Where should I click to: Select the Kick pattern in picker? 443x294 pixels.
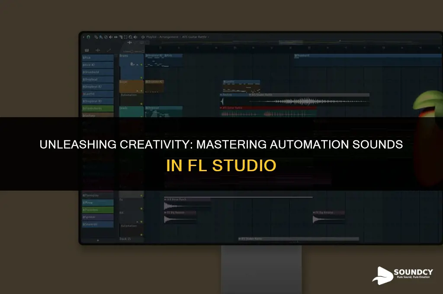tap(98, 58)
